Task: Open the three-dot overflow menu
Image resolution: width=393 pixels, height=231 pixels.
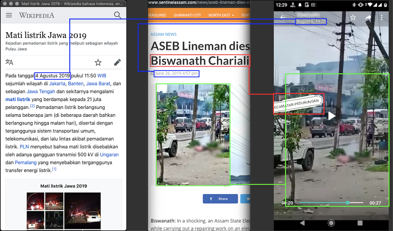Action: [x=382, y=18]
